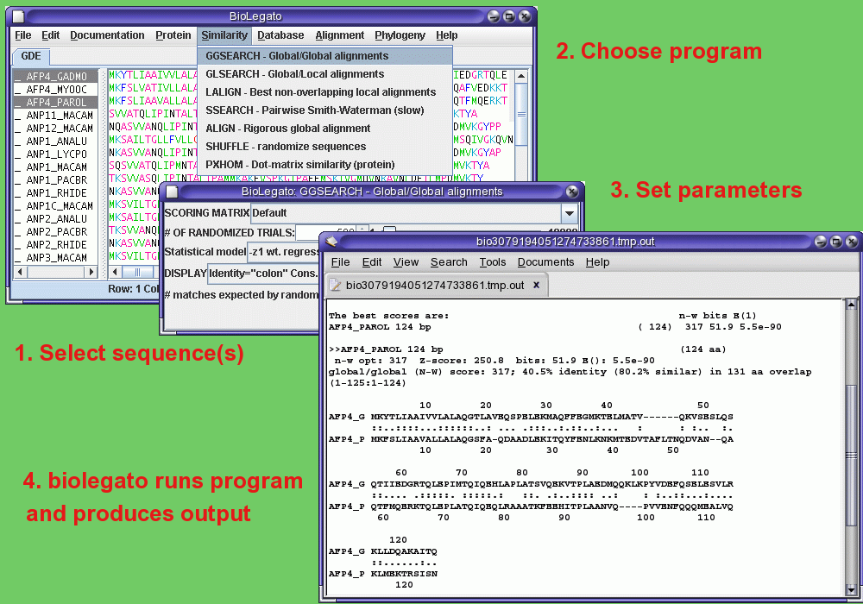Click the down arrow in the output window scrollbar

click(850, 590)
